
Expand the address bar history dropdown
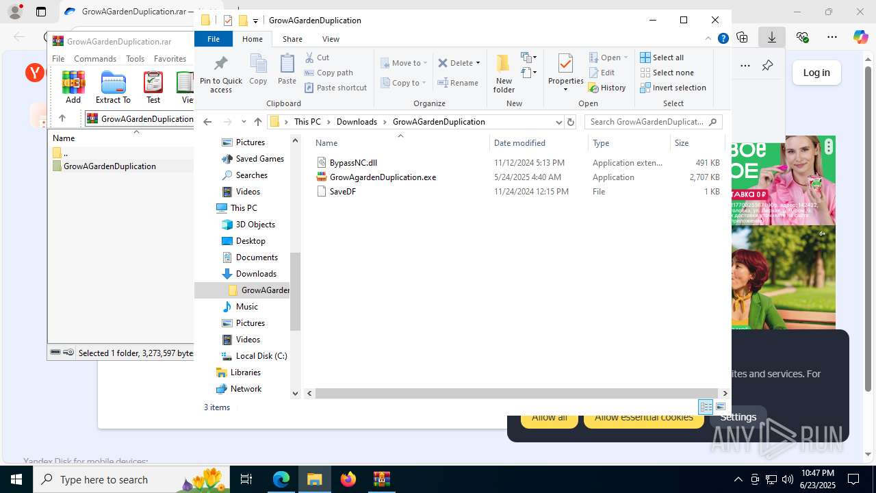tap(558, 122)
